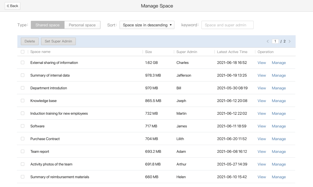
Task: Click the 1.62 GB size value
Action: point(151,63)
